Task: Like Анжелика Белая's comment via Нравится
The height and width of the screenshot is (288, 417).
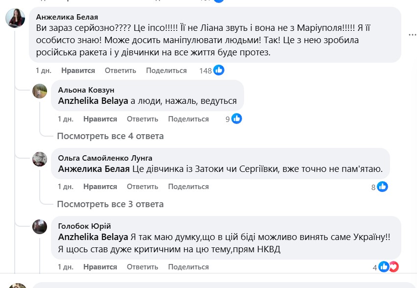Action: pyautogui.click(x=78, y=71)
